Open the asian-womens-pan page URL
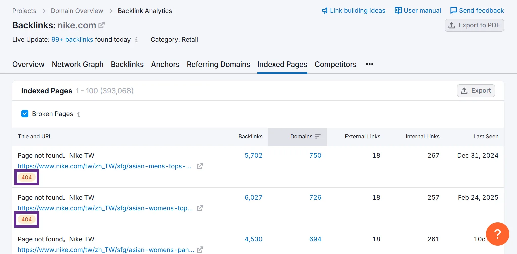This screenshot has height=254, width=517. (106, 250)
